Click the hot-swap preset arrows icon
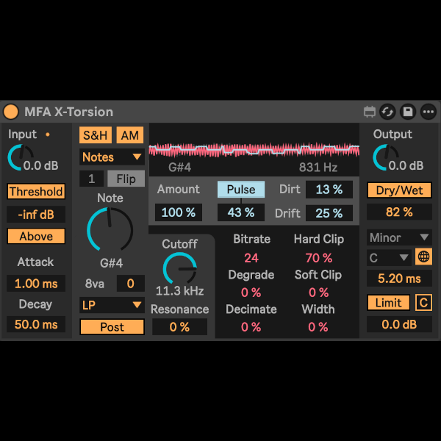Image resolution: width=441 pixels, height=441 pixels. point(388,112)
